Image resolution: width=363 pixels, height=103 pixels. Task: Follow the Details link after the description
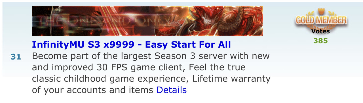(x=172, y=90)
